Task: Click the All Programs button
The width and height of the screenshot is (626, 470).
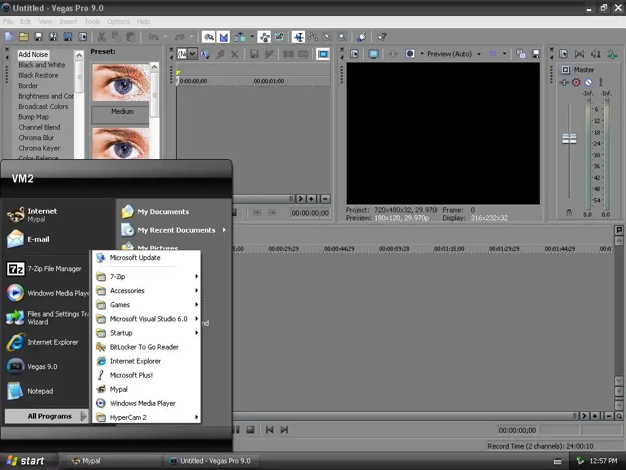Action: pos(46,416)
